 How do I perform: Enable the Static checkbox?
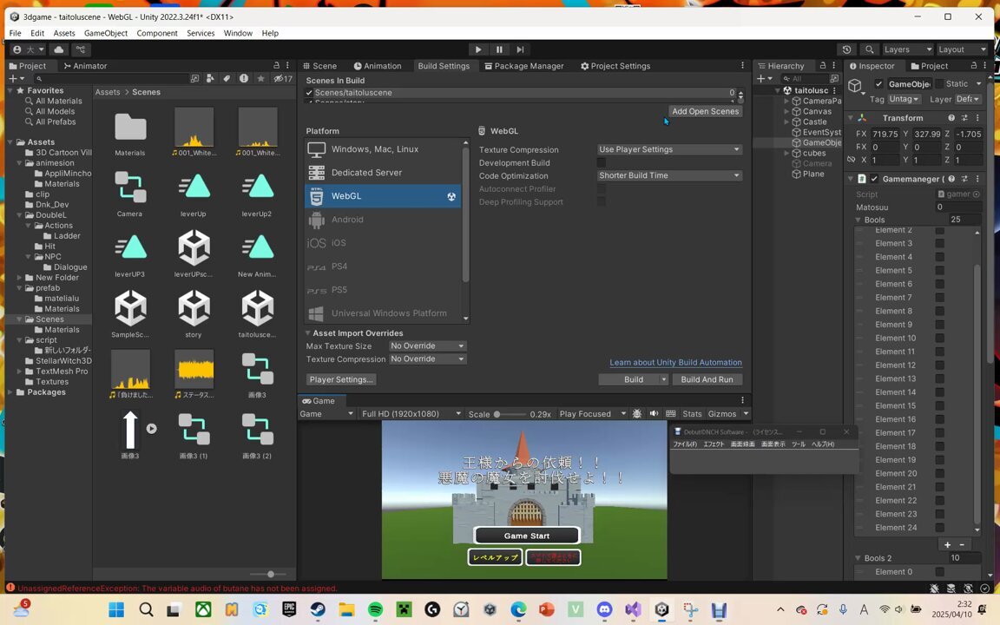point(938,83)
